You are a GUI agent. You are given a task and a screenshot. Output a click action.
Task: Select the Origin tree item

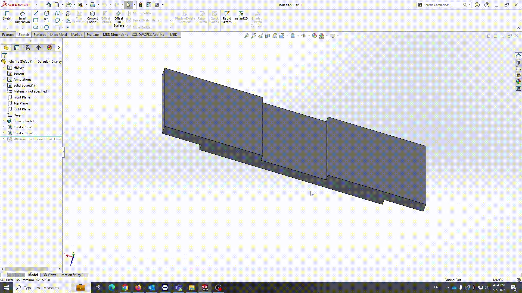tap(18, 115)
